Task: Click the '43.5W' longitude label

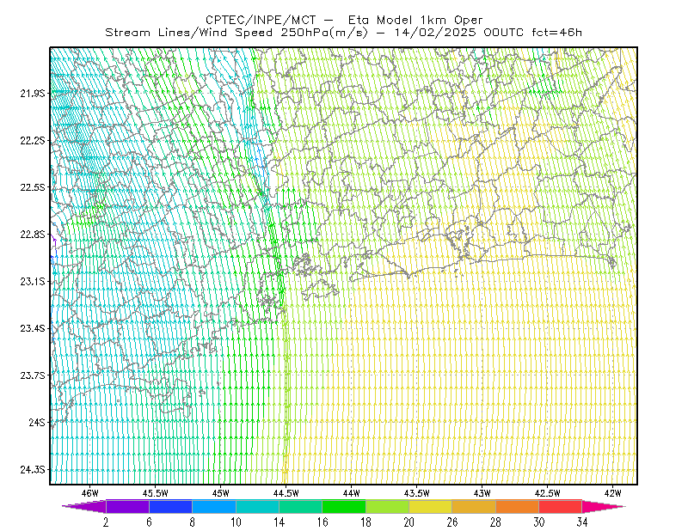Action: coord(416,493)
